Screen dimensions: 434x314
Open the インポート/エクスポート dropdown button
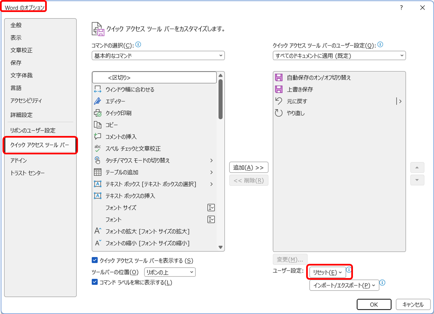344,285
